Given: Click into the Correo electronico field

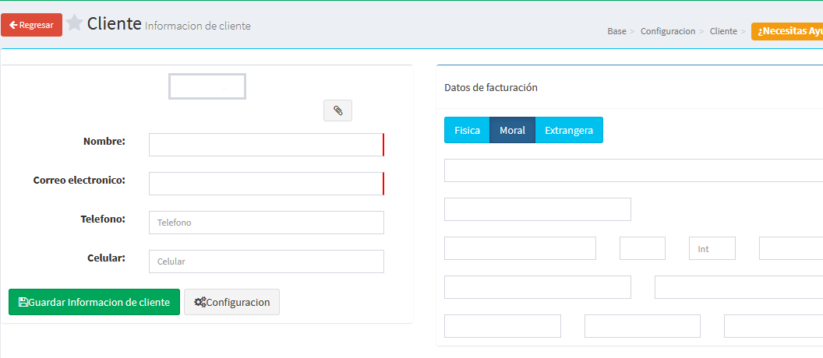Looking at the screenshot, I should [266, 184].
